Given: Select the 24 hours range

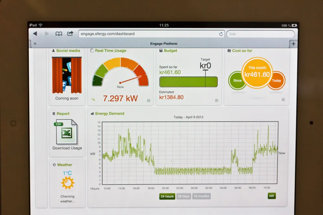Looking at the screenshot, I should click(167, 196).
